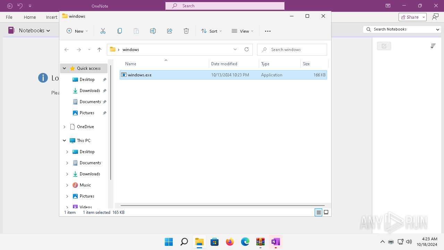Screen dimensions: 444x250
Task: Open the OneNote Insert tab
Action: pos(52,17)
